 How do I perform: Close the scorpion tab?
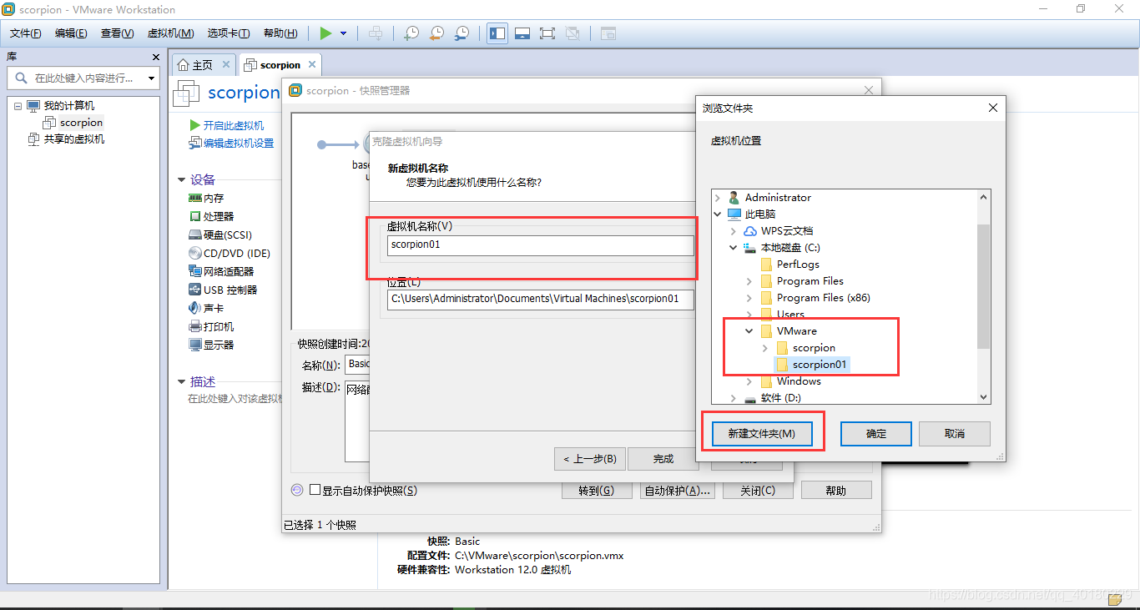coord(312,64)
